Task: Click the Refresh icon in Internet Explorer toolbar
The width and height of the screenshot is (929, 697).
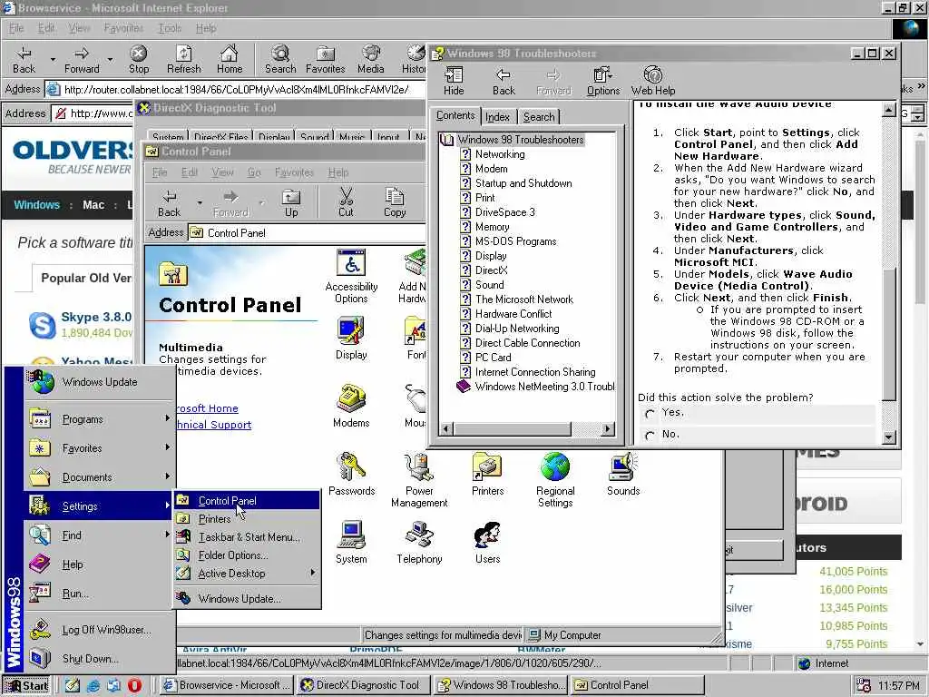Action: 183,59
